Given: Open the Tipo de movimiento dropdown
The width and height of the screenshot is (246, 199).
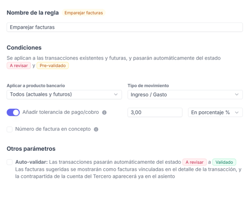Looking at the screenshot, I should [185, 94].
